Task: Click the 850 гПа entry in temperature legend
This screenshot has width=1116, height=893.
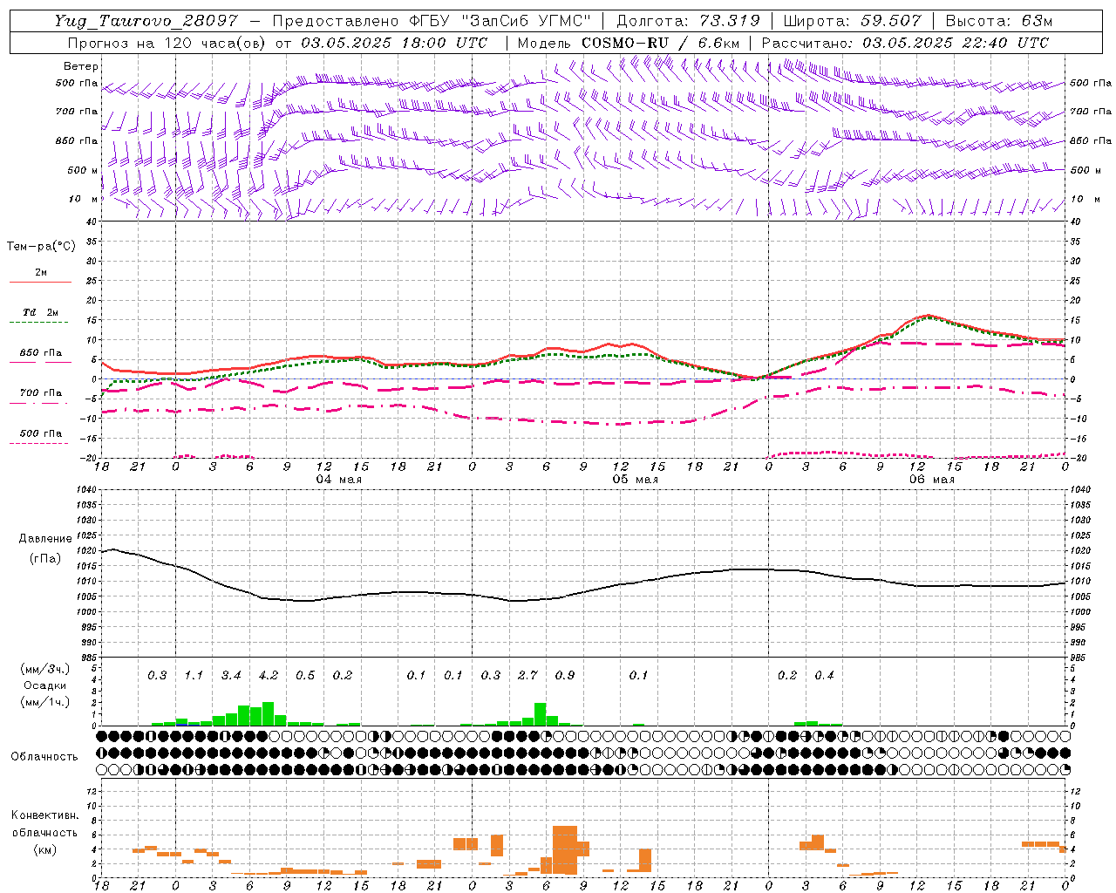Action: coord(41,353)
